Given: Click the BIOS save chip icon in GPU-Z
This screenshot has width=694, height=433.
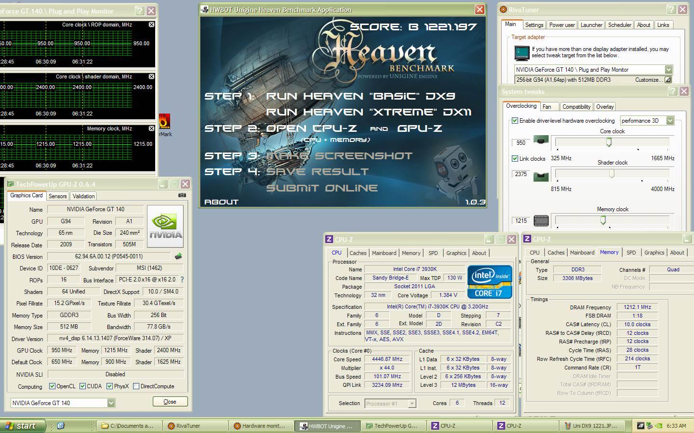Looking at the screenshot, I should pos(178,256).
